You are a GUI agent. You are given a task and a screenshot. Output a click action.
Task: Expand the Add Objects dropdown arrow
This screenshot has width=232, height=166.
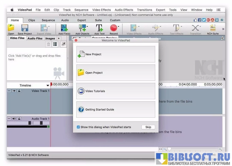click(87, 26)
